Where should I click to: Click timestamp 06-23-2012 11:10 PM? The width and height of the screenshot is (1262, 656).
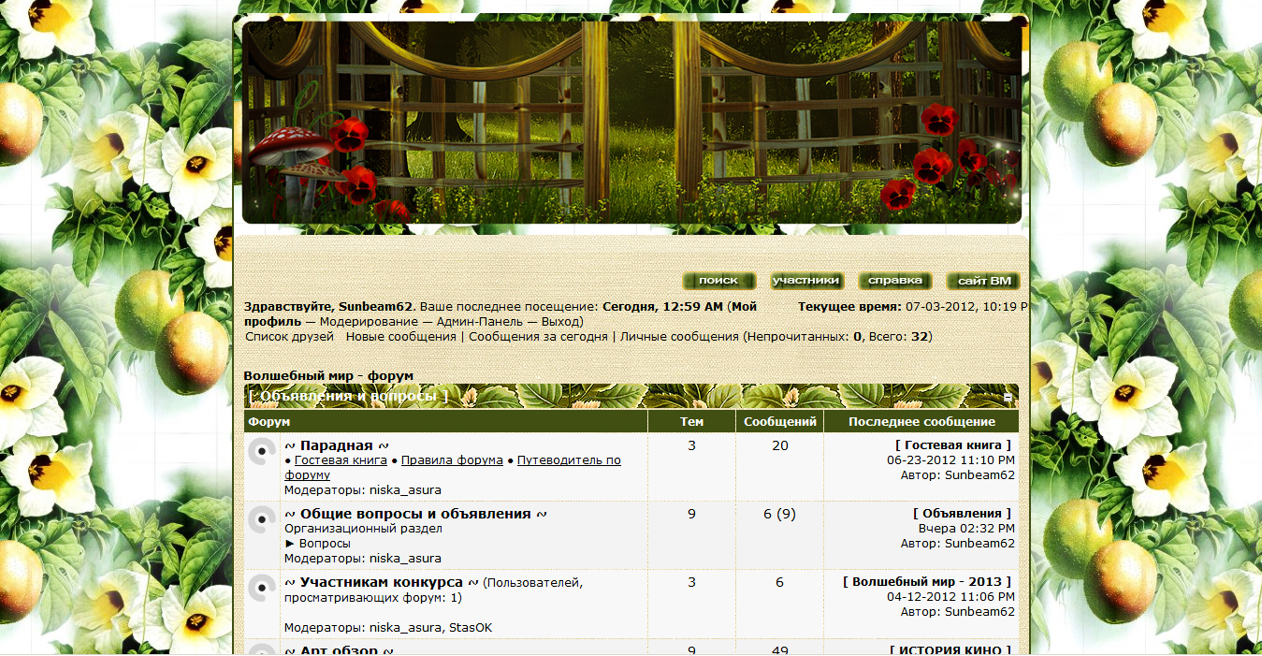tap(950, 459)
